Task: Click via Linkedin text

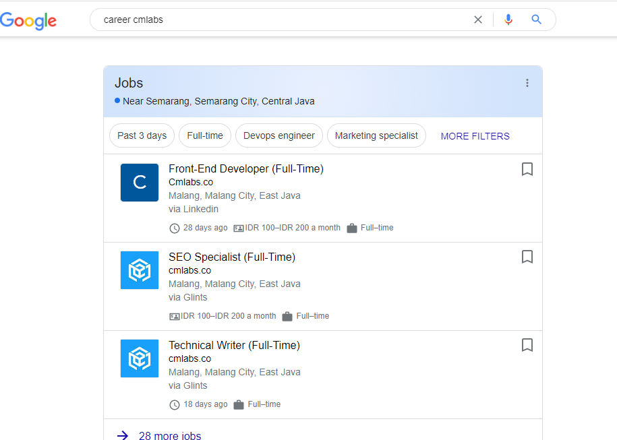Action: pos(194,209)
